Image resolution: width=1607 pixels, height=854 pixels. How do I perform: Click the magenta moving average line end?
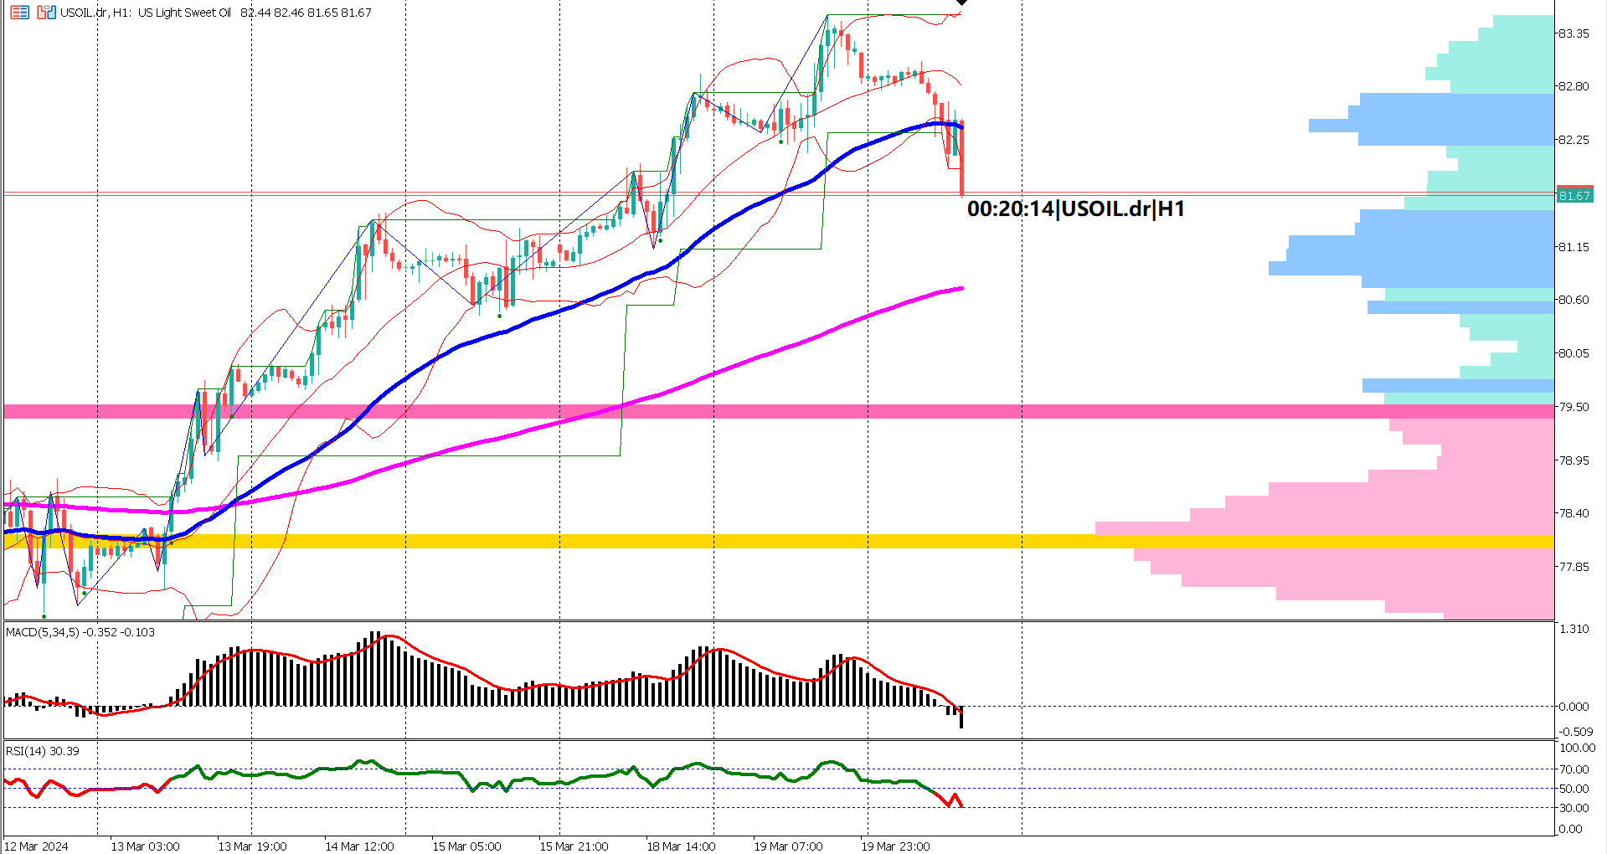click(960, 289)
